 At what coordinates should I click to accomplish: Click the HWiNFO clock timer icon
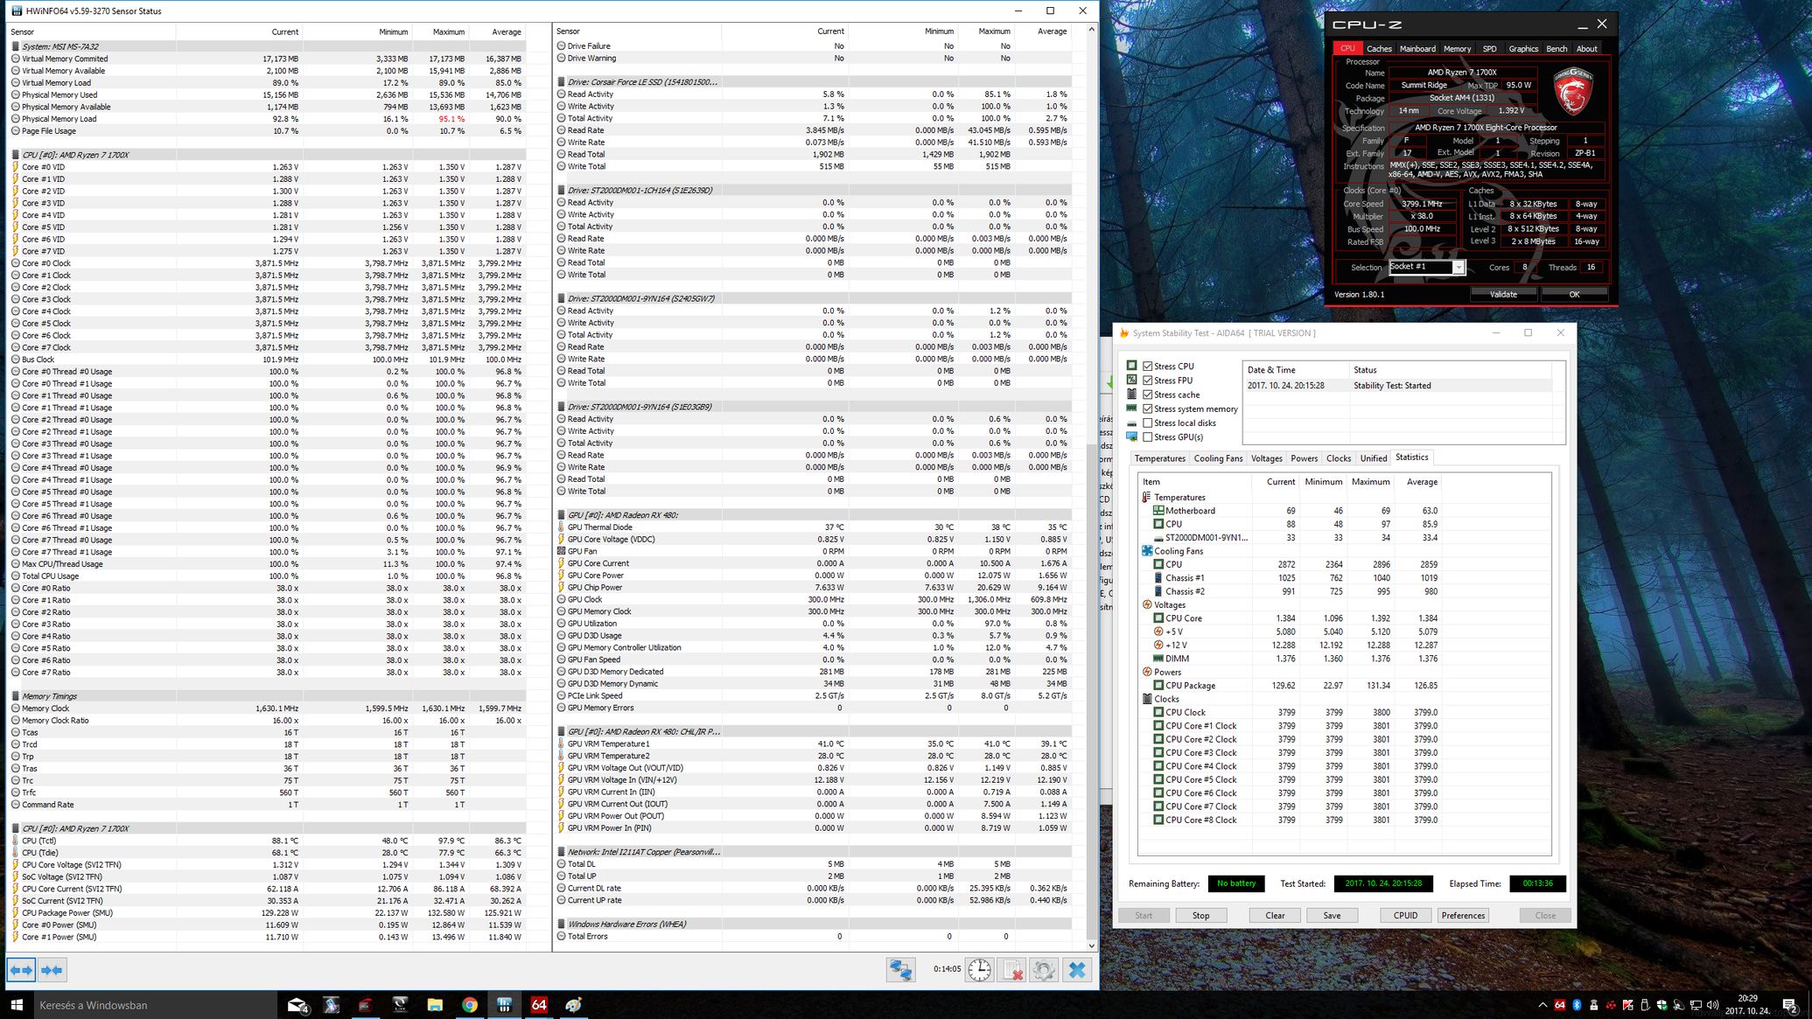click(x=979, y=970)
